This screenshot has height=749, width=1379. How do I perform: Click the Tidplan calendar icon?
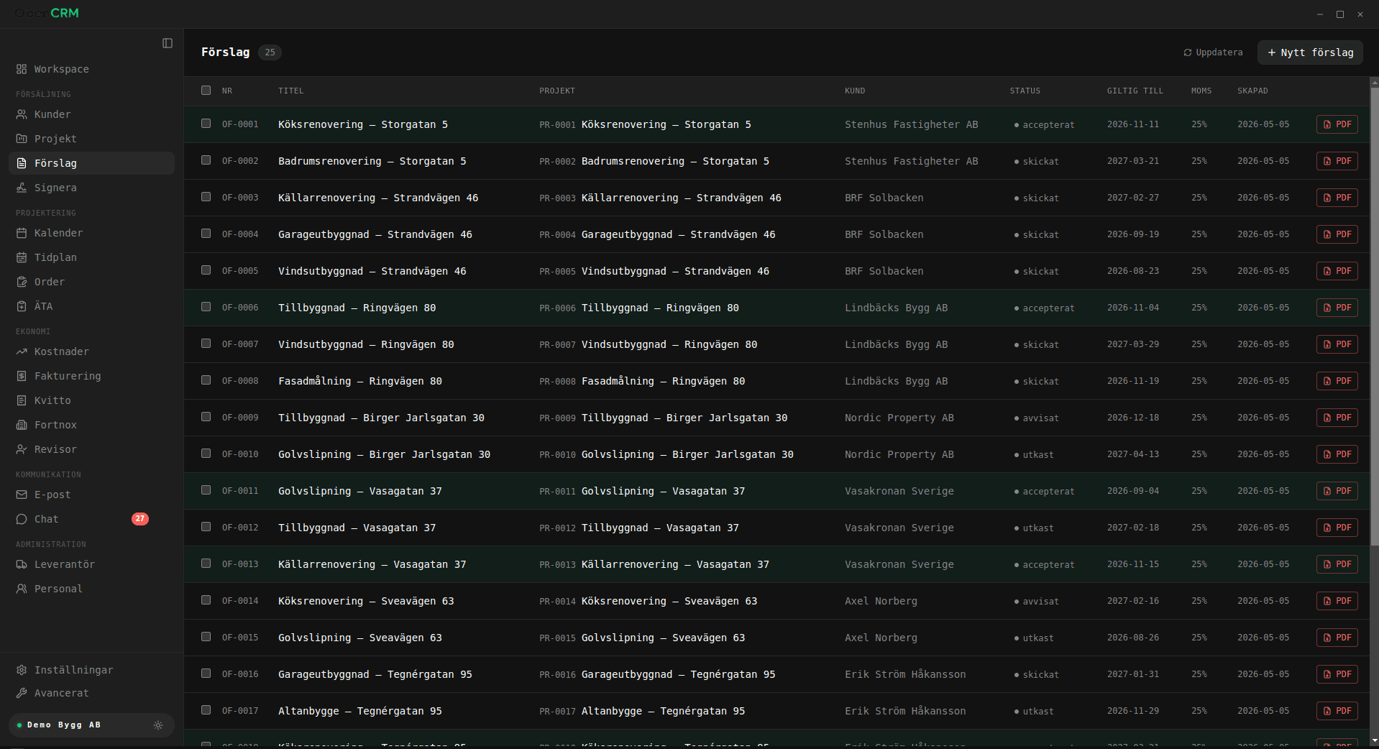tap(22, 257)
